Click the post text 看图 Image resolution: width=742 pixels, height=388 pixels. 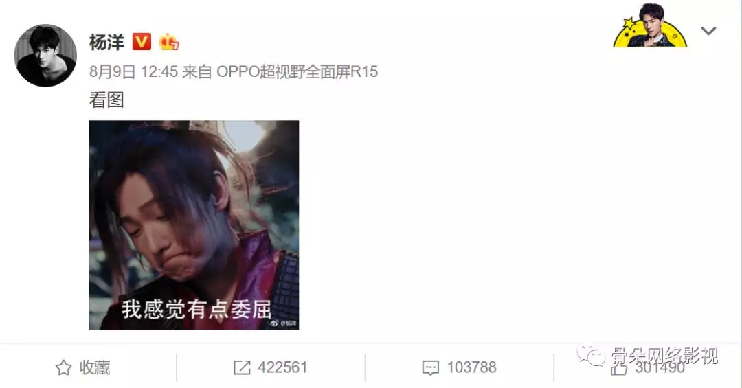pyautogui.click(x=106, y=100)
